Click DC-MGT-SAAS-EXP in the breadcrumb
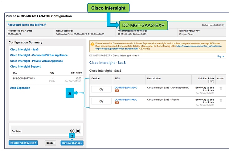233x152 pixels. pyautogui.click(x=100, y=55)
